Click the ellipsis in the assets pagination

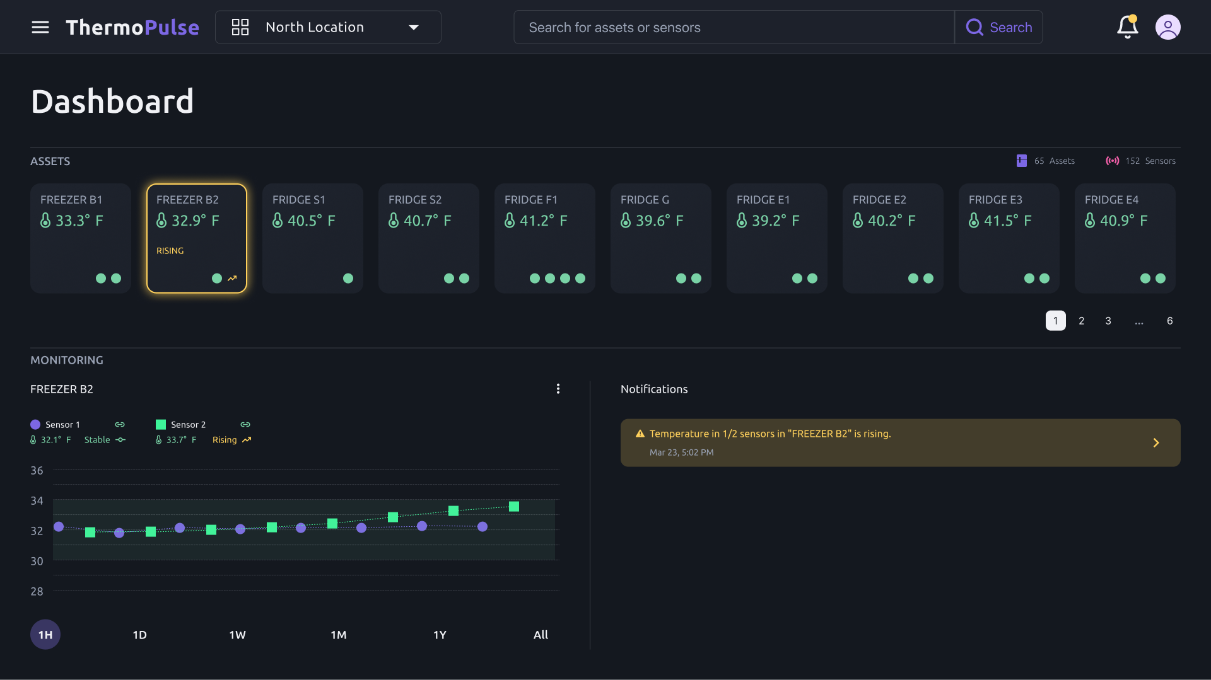1140,321
